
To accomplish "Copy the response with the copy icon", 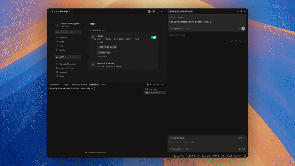I will coord(240,41).
